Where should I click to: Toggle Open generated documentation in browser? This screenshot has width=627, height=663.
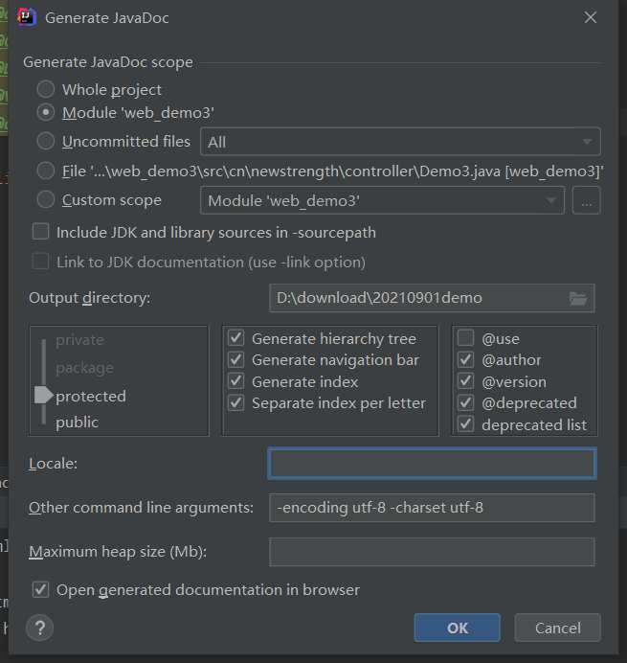(40, 589)
